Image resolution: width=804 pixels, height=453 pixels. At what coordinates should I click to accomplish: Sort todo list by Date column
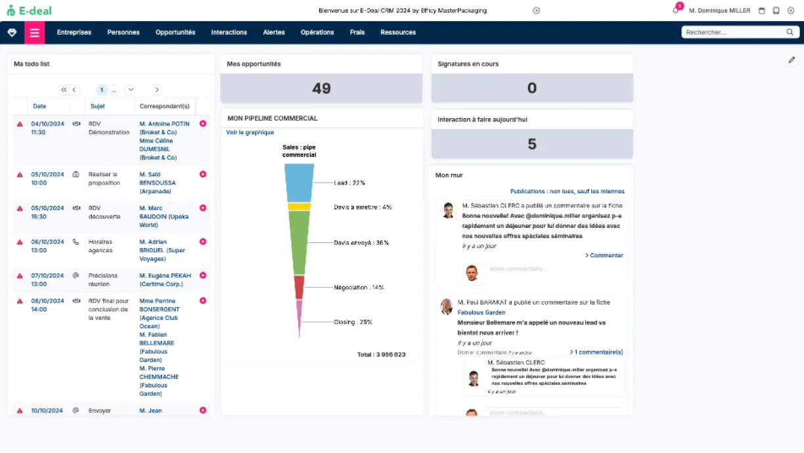pyautogui.click(x=39, y=106)
